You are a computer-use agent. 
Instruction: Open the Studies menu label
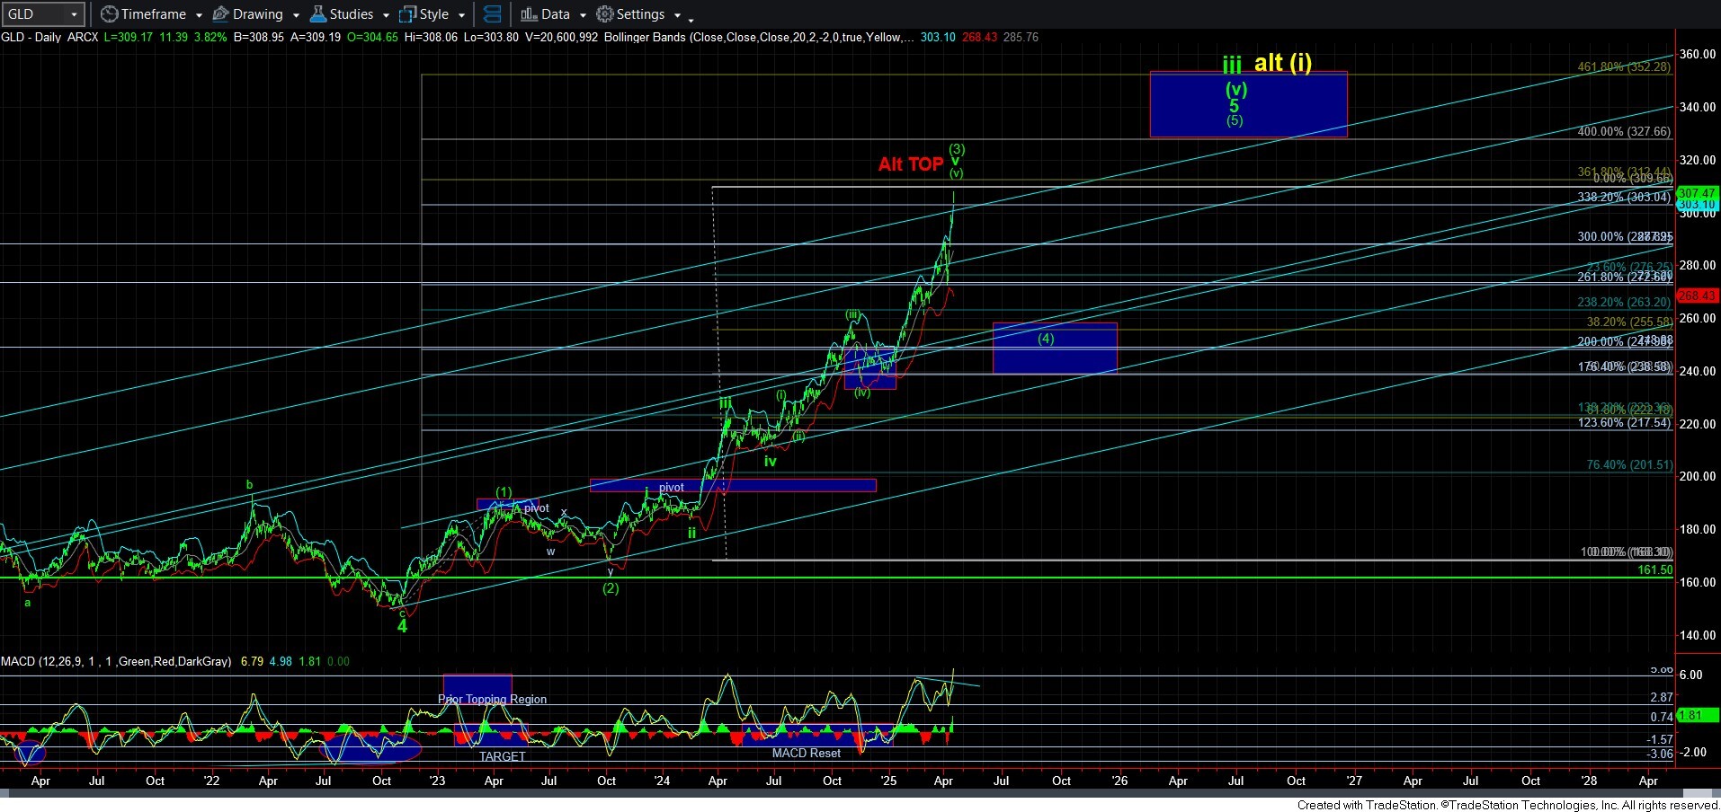coord(352,14)
